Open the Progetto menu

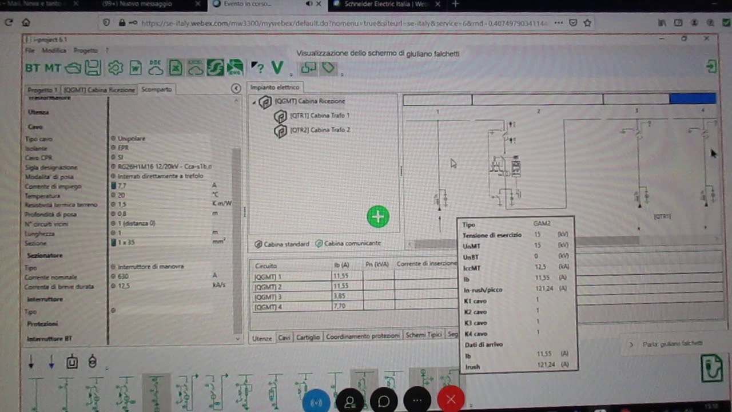86,50
